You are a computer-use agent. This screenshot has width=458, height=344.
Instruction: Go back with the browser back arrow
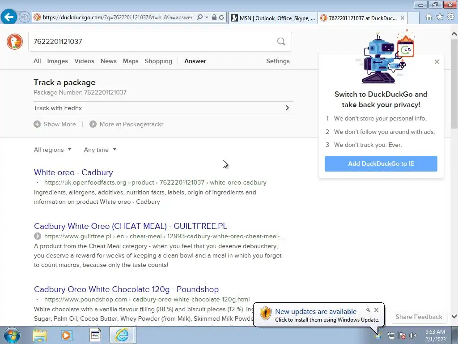point(9,17)
